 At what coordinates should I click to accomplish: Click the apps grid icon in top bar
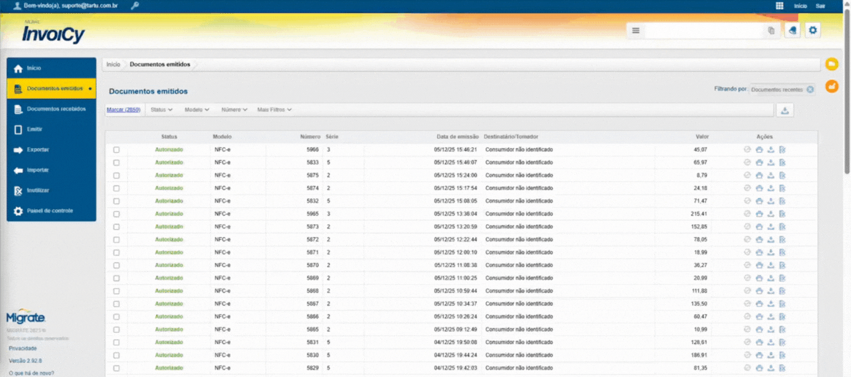[779, 6]
